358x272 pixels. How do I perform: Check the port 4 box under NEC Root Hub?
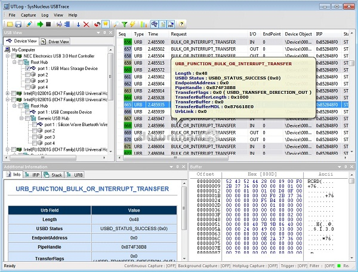(x=27, y=87)
